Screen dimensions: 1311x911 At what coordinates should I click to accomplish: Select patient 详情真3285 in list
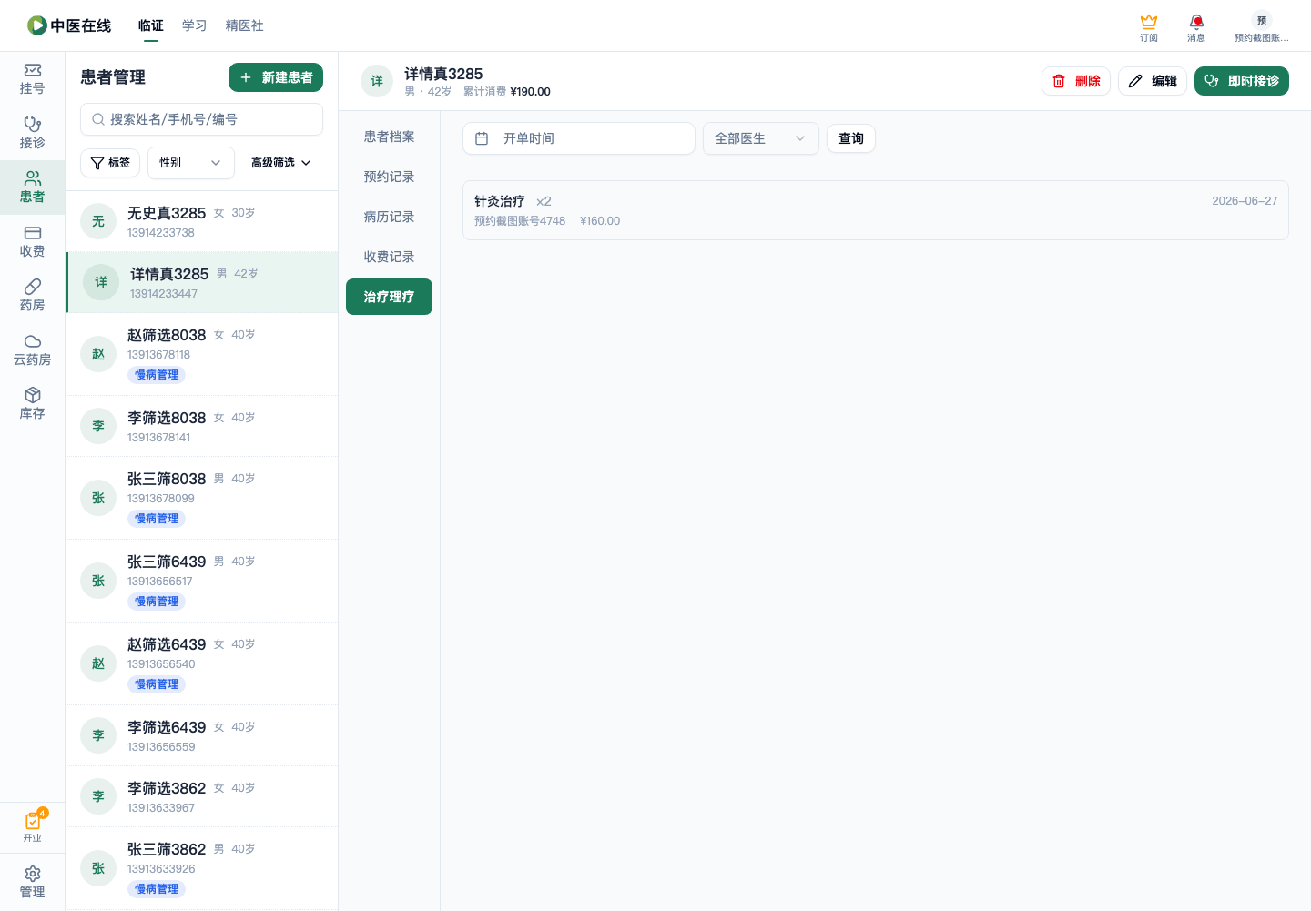coord(202,282)
